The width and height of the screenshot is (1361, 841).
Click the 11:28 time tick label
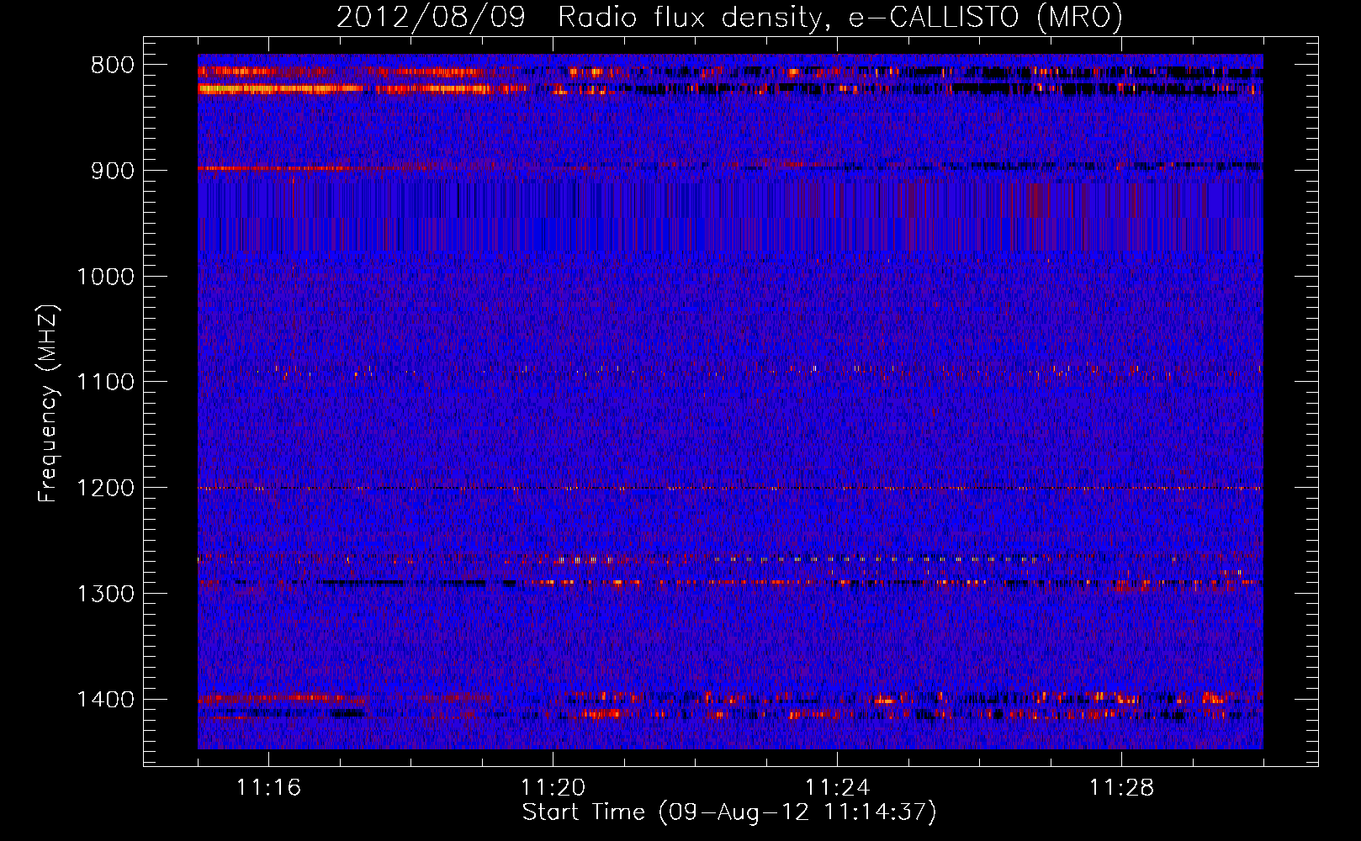[1121, 787]
